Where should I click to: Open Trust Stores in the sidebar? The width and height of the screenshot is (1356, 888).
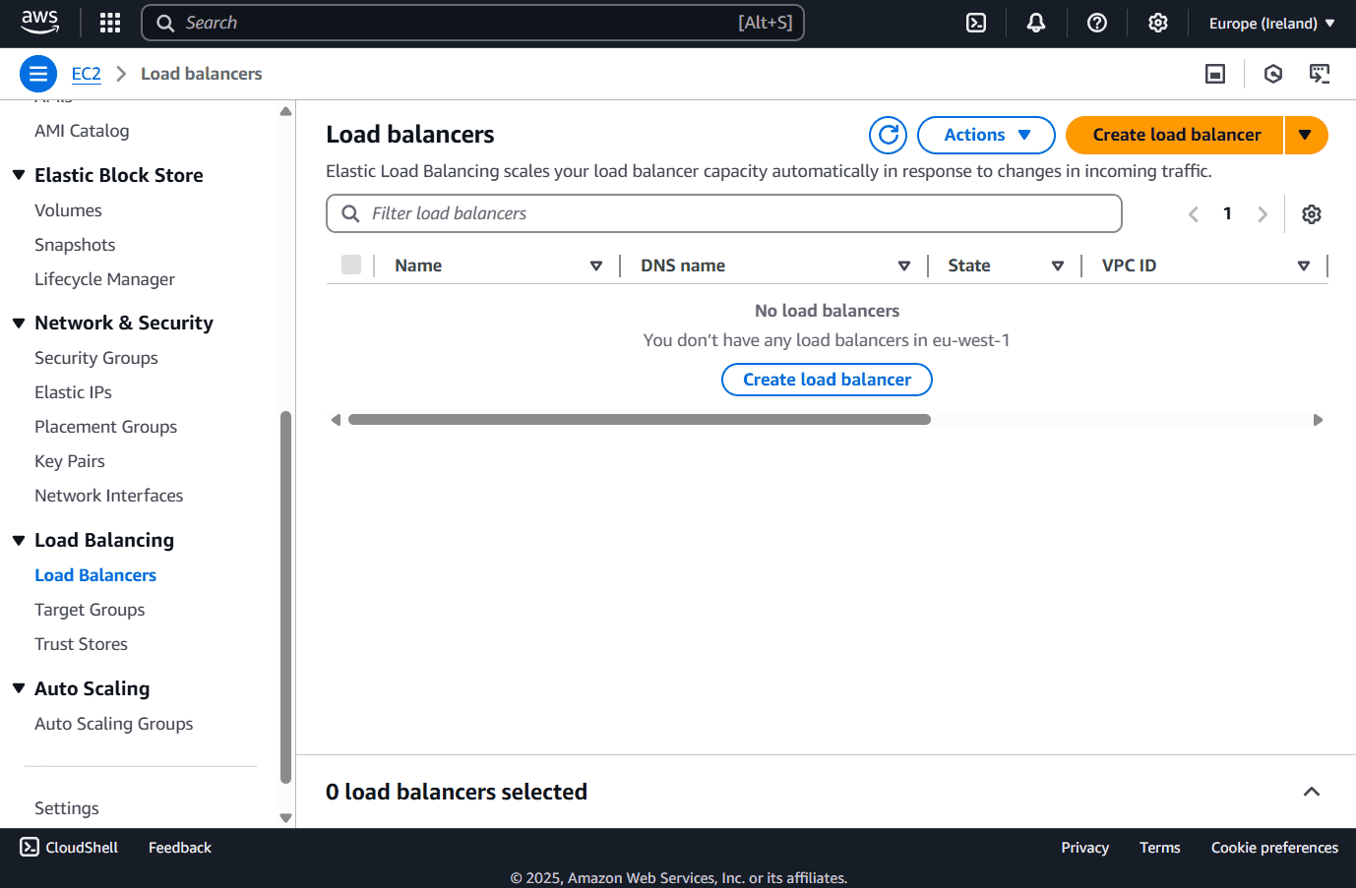point(81,644)
